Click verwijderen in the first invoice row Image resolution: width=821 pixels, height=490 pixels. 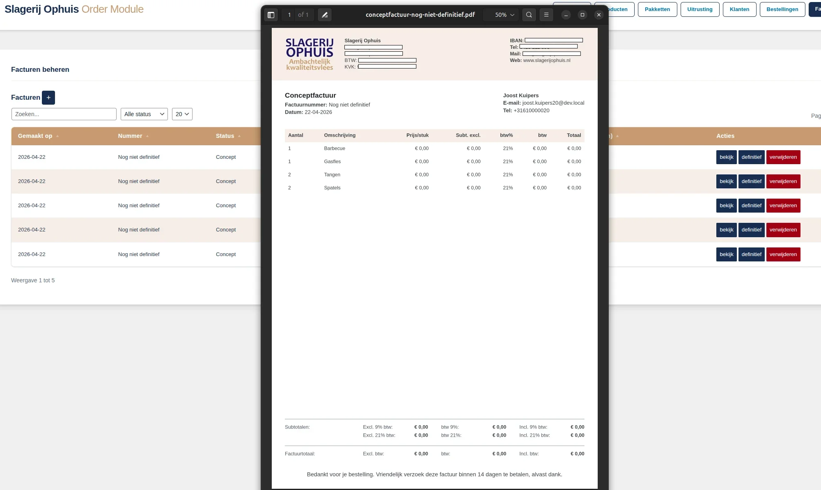click(783, 157)
